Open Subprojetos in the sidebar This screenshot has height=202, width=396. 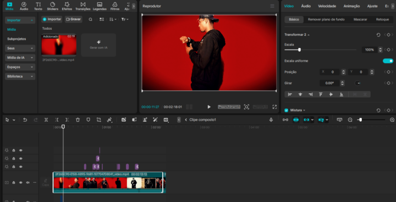16,39
